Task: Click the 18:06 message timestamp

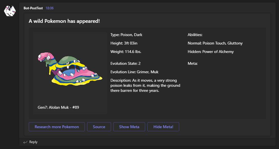Action: coord(50,8)
